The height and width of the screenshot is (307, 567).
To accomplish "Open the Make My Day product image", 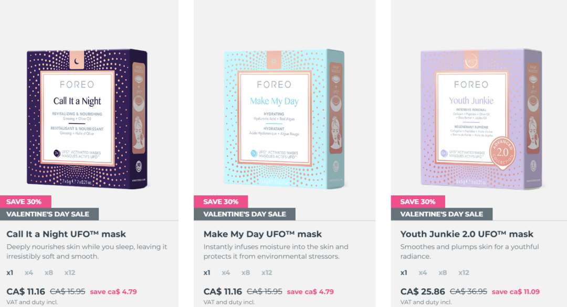I will pyautogui.click(x=284, y=119).
